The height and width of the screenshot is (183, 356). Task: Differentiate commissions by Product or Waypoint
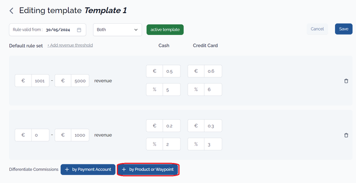point(148,169)
